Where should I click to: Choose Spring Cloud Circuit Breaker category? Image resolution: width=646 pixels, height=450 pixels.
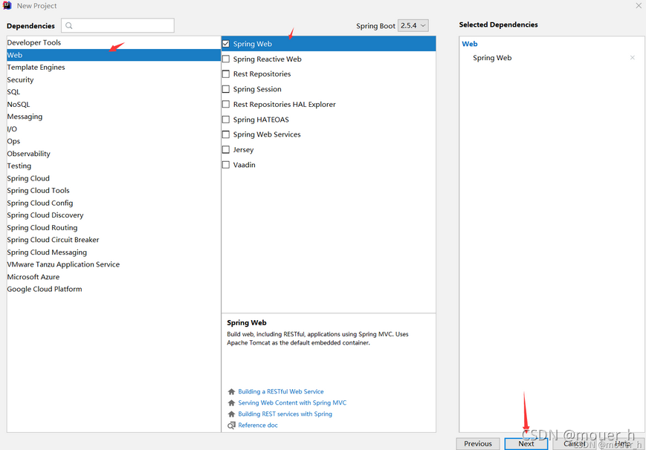tap(114, 240)
